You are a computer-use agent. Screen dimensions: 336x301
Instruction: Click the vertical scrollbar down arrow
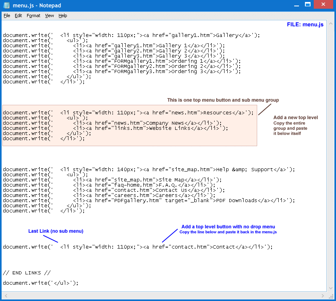click(330, 289)
